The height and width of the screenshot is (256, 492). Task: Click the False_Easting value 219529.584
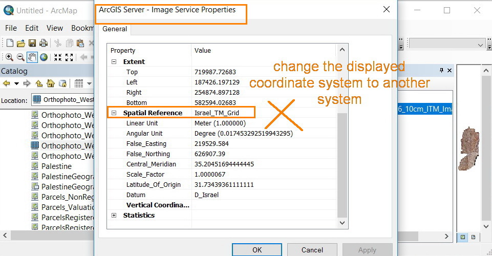point(211,144)
